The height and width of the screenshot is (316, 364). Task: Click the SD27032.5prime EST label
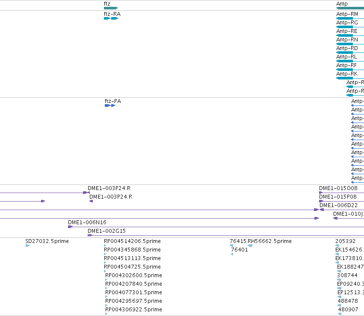click(x=47, y=241)
